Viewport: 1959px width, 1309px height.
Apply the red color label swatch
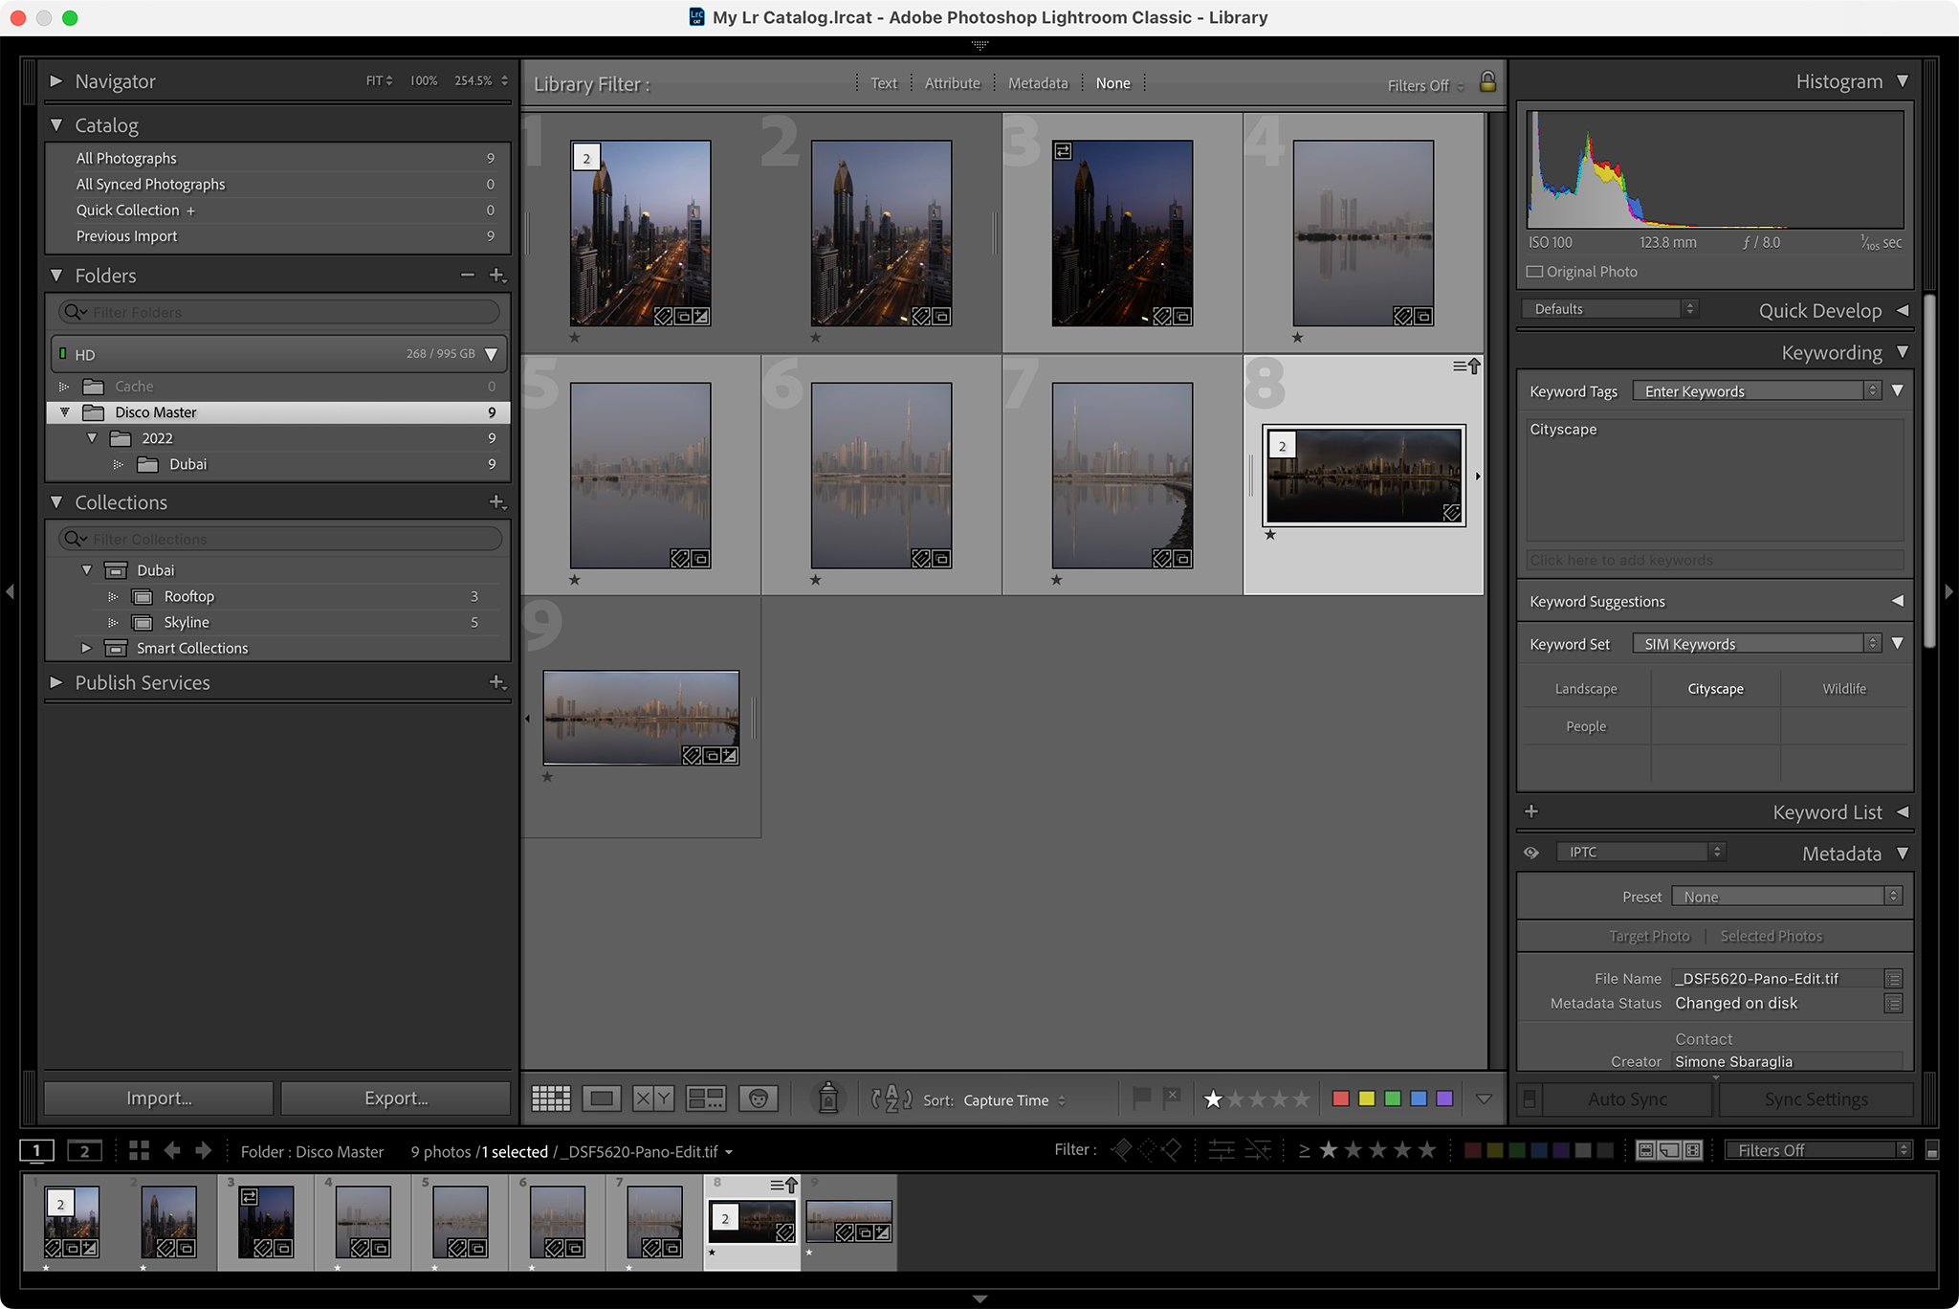tap(1340, 1098)
